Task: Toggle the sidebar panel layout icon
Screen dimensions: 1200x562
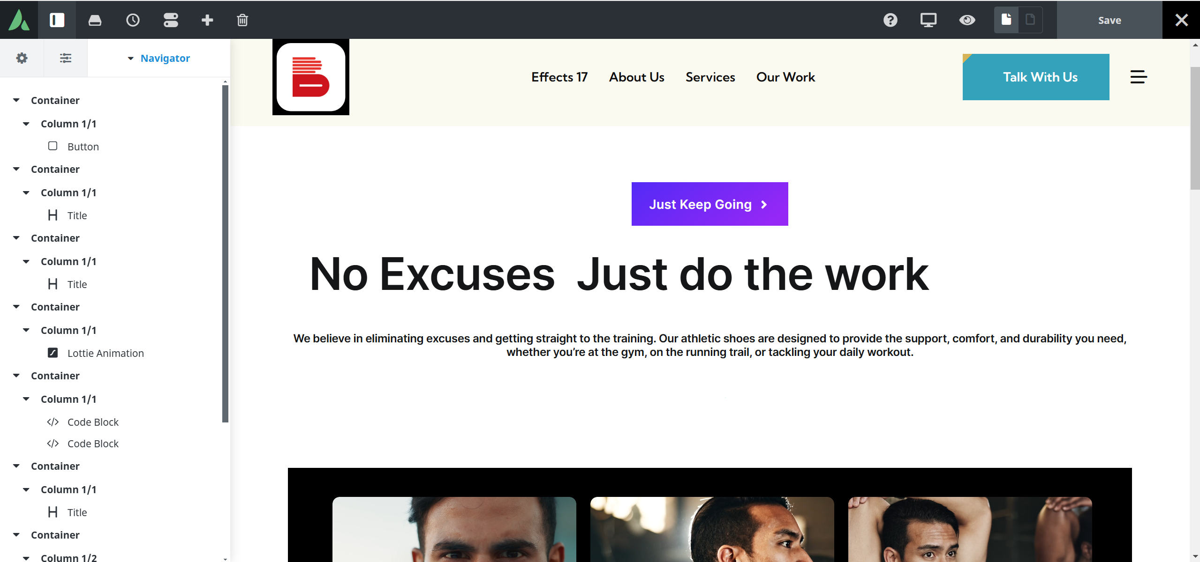Action: (x=57, y=20)
